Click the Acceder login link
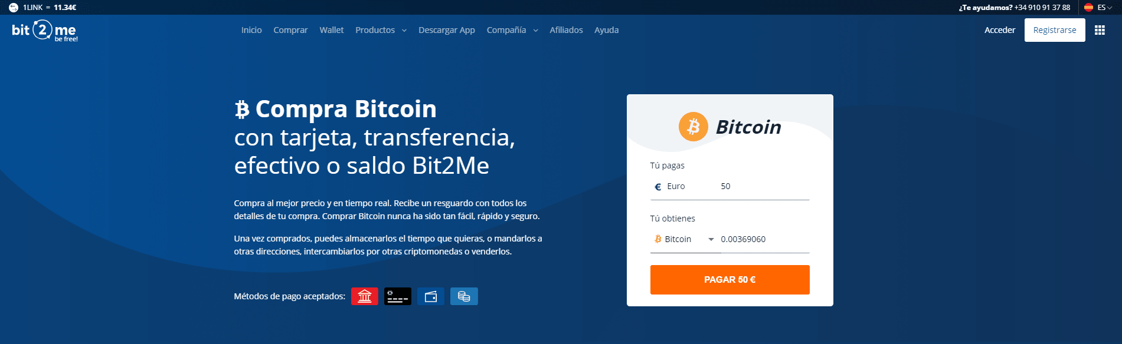 [1000, 30]
